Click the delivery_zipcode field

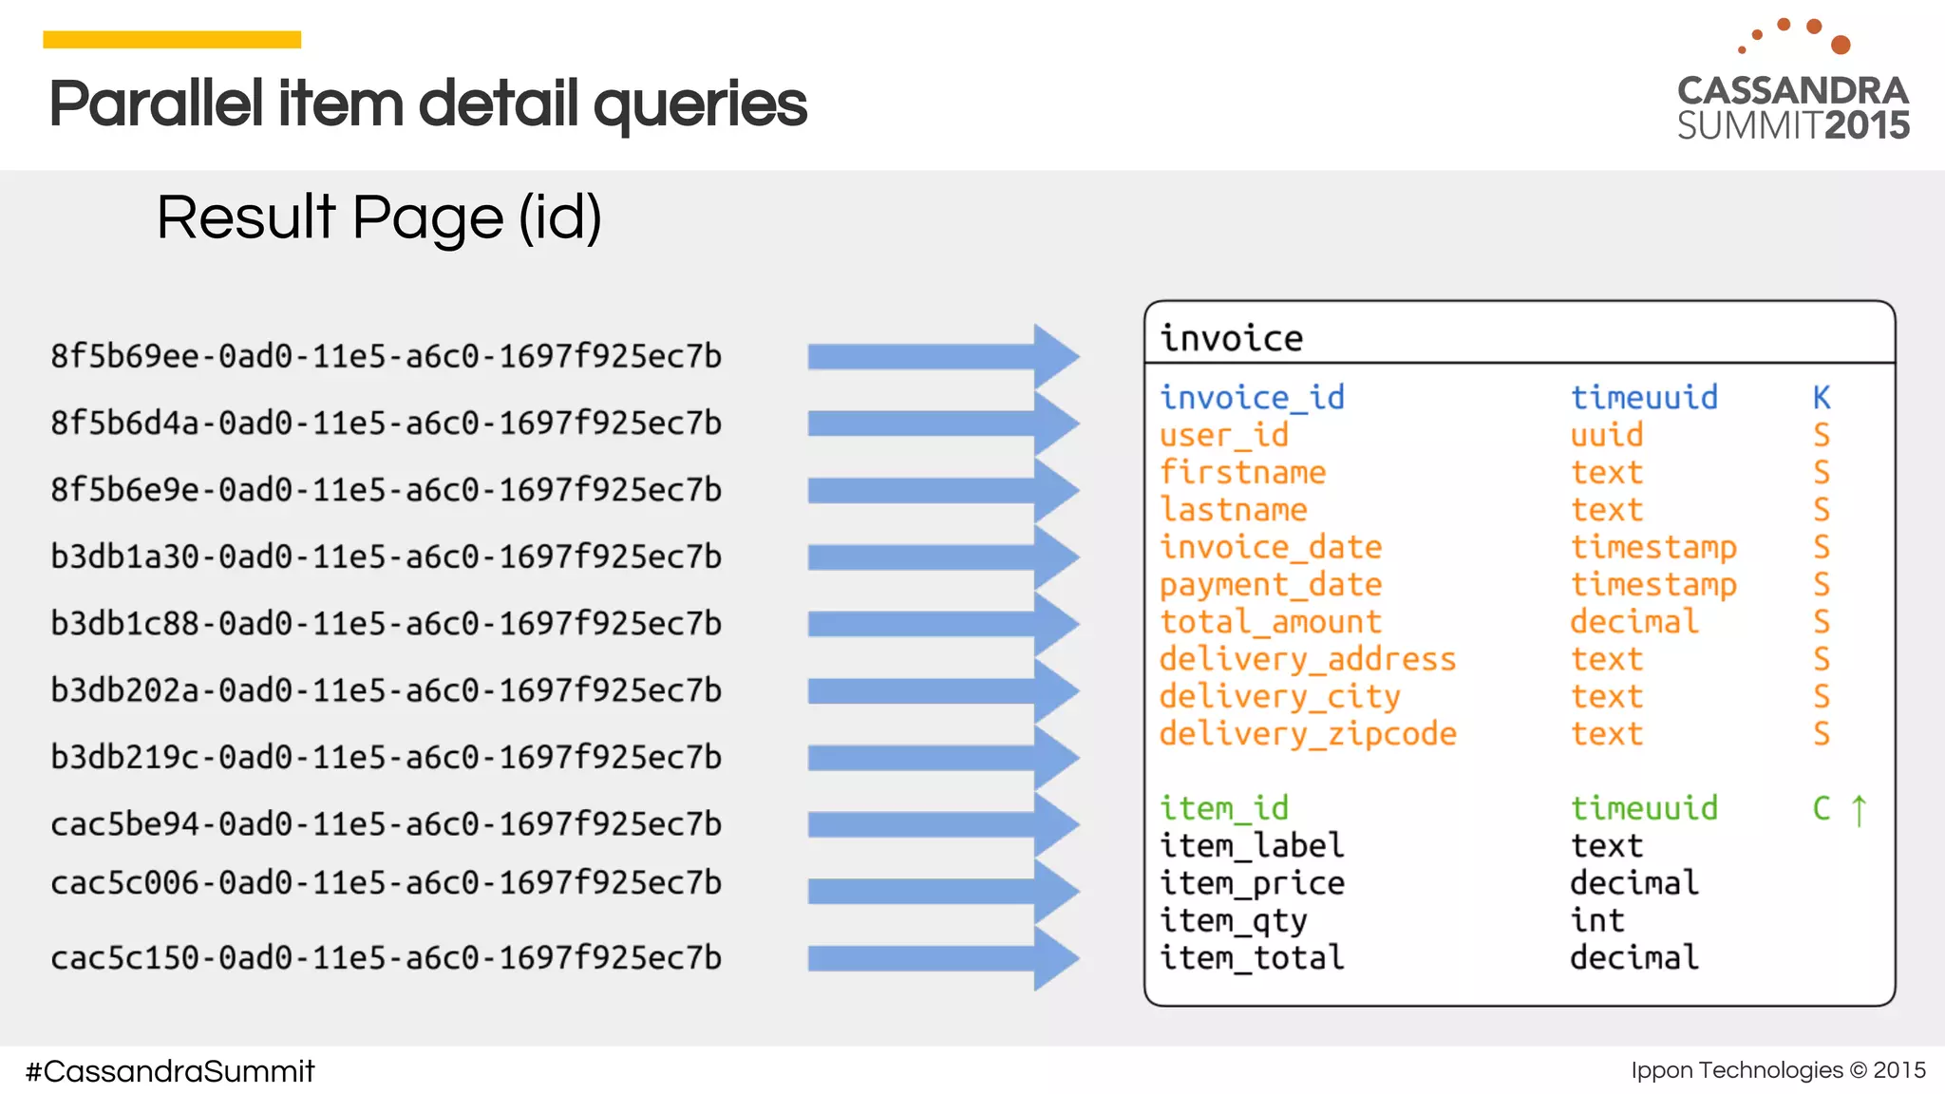point(1307,734)
